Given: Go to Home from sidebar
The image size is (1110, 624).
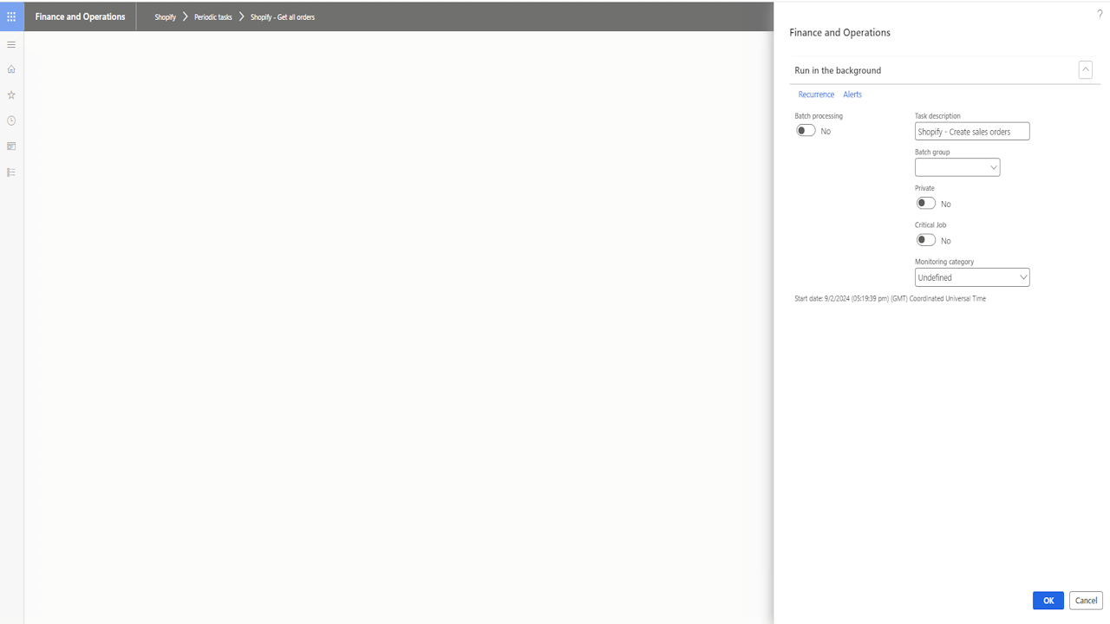Looking at the screenshot, I should pos(11,69).
